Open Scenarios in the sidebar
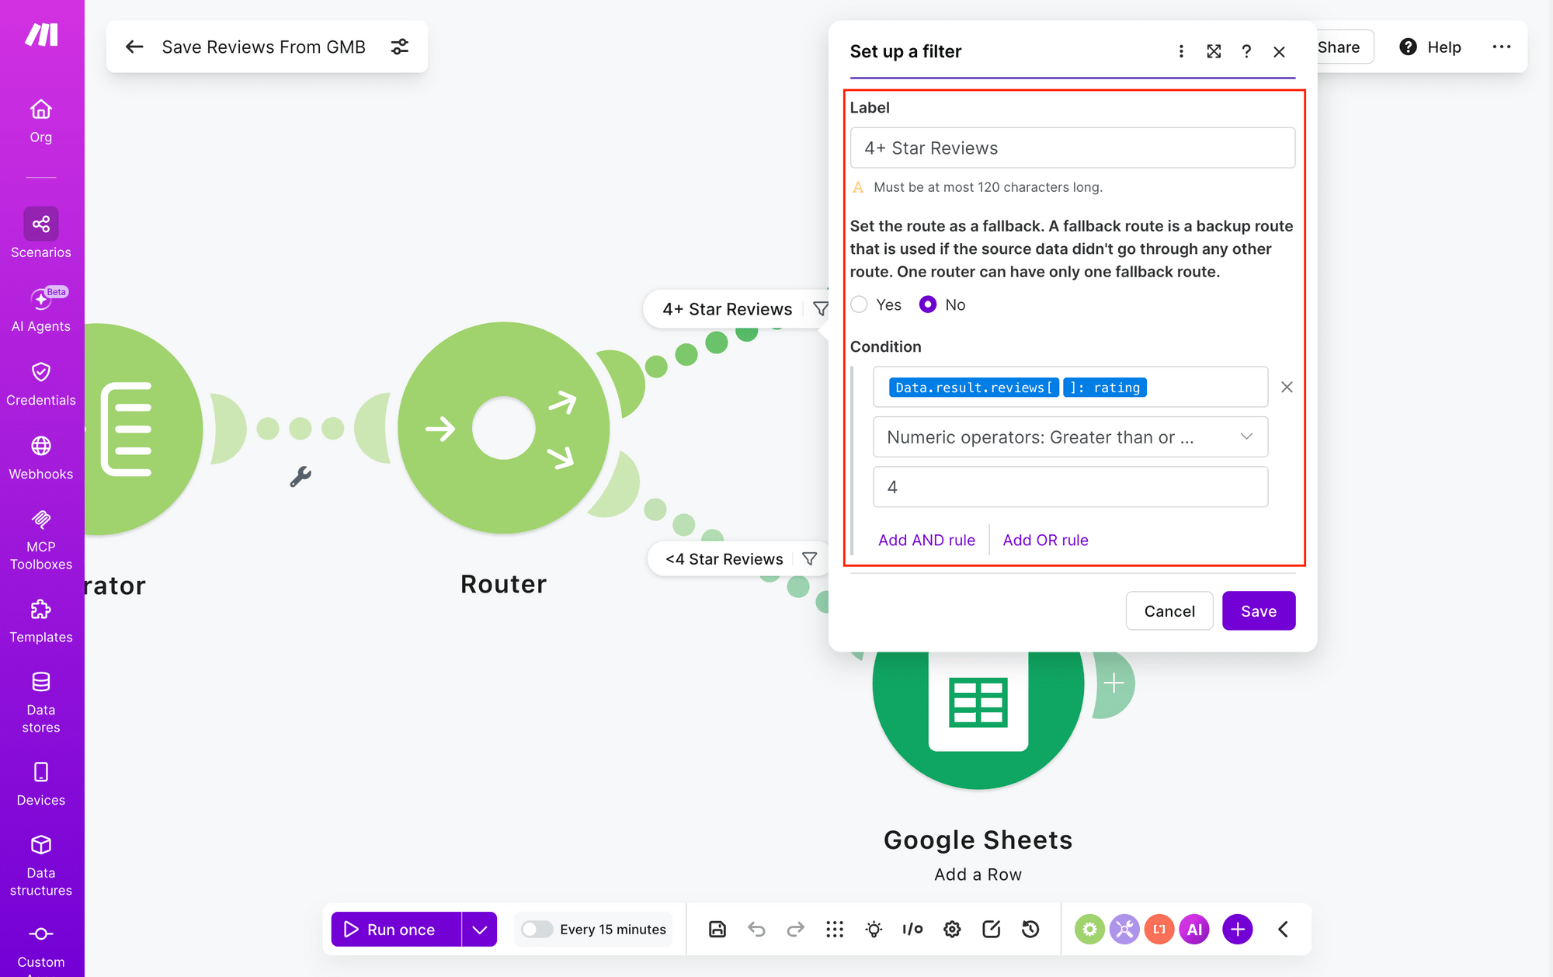This screenshot has height=977, width=1553. click(x=41, y=233)
